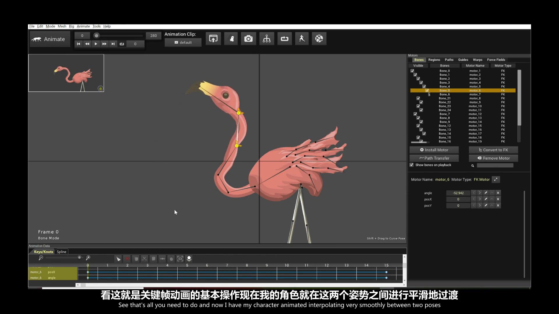The image size is (559, 314).
Task: Click the broom clean-keys icon in timeline toolbar
Action: pos(118,259)
